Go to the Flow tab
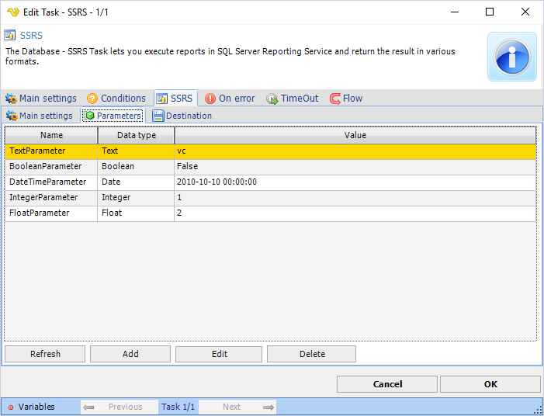This screenshot has width=544, height=416. pos(346,99)
